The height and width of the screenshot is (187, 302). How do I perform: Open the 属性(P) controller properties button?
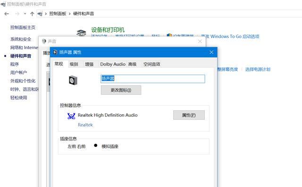[189, 115]
